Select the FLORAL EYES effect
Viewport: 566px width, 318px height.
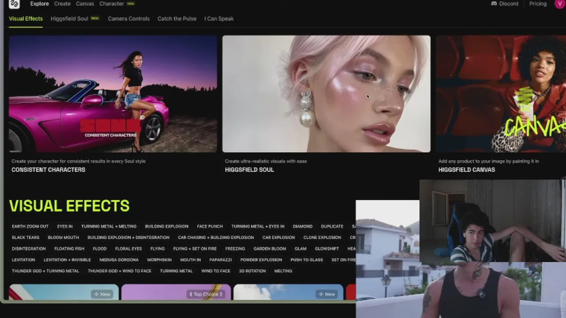(129, 249)
